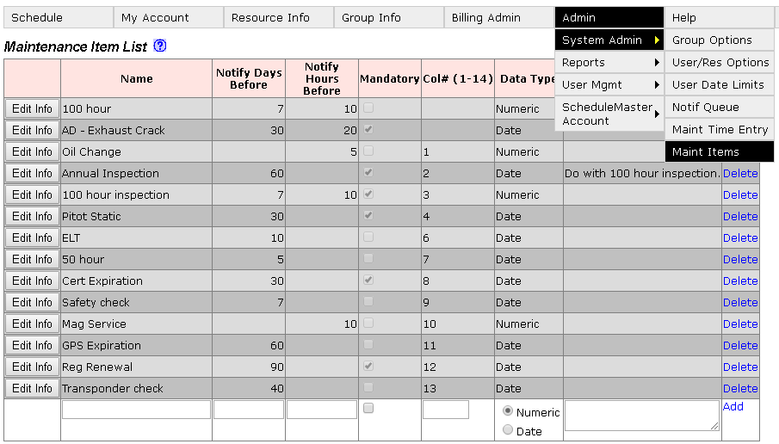Click the new item Name input field
779x444 pixels.
coord(136,410)
